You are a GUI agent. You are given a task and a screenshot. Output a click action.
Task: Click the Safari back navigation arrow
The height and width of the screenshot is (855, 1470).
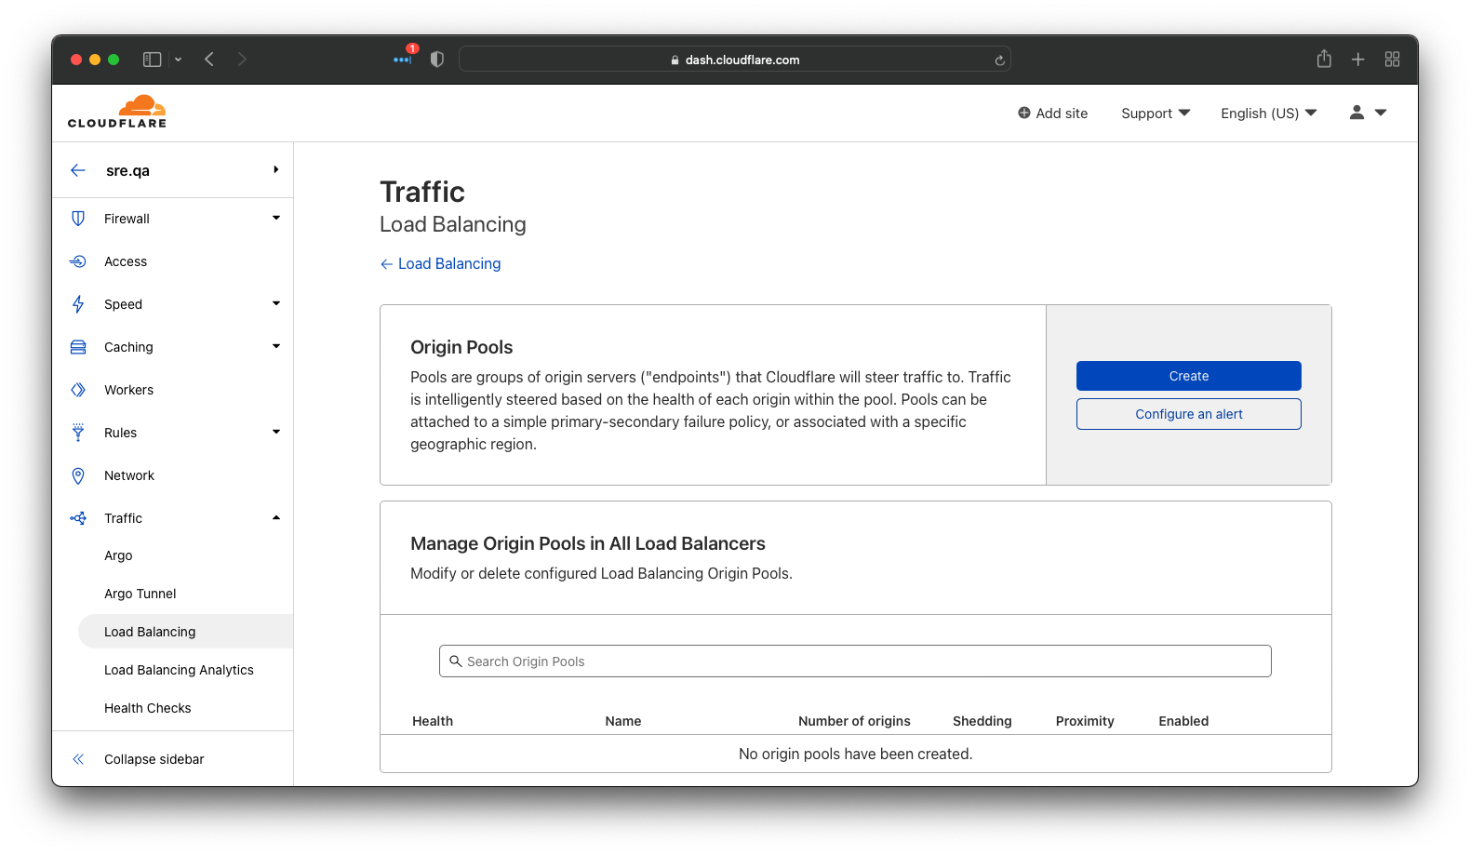209,60
